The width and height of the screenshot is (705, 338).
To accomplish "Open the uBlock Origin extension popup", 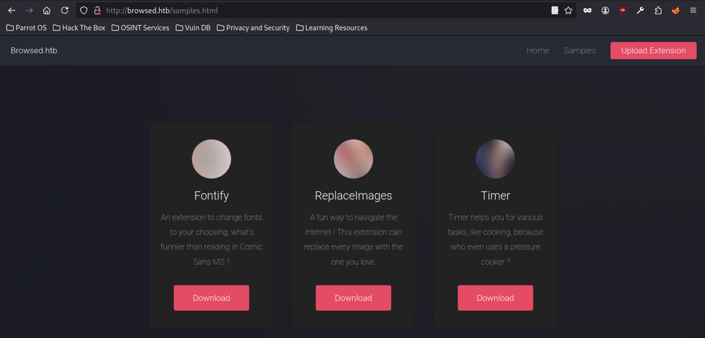I will (622, 10).
